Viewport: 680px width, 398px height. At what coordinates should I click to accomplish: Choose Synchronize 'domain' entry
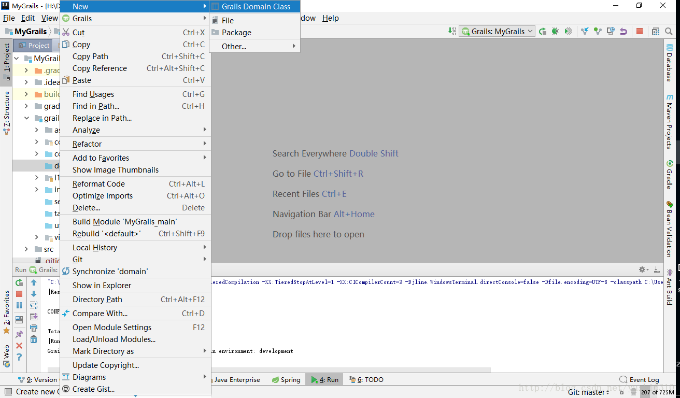point(135,271)
